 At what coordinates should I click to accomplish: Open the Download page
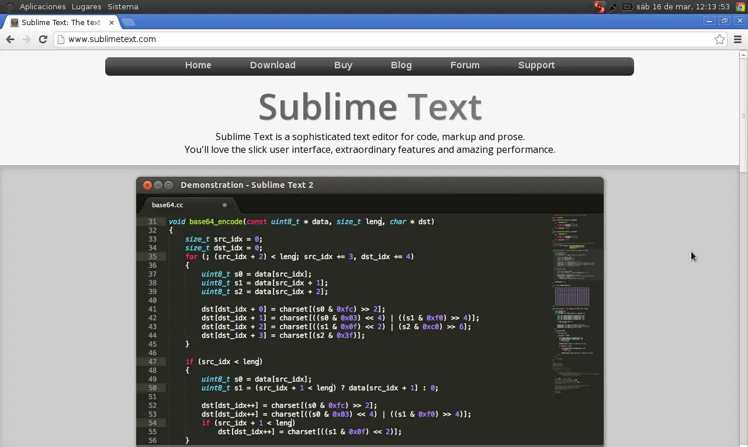pos(273,65)
